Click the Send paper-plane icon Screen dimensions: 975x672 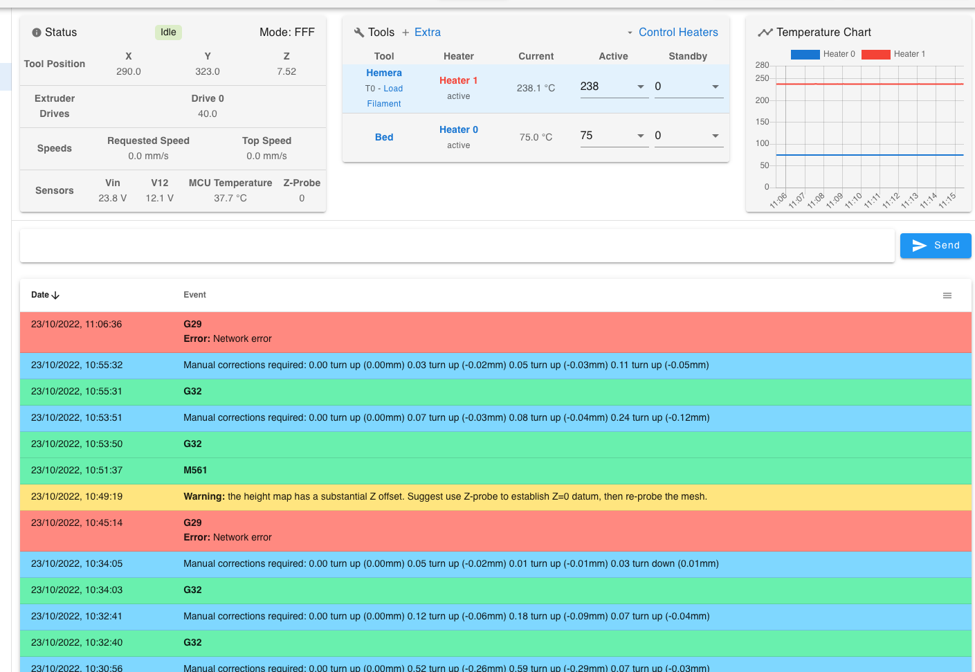pyautogui.click(x=919, y=246)
